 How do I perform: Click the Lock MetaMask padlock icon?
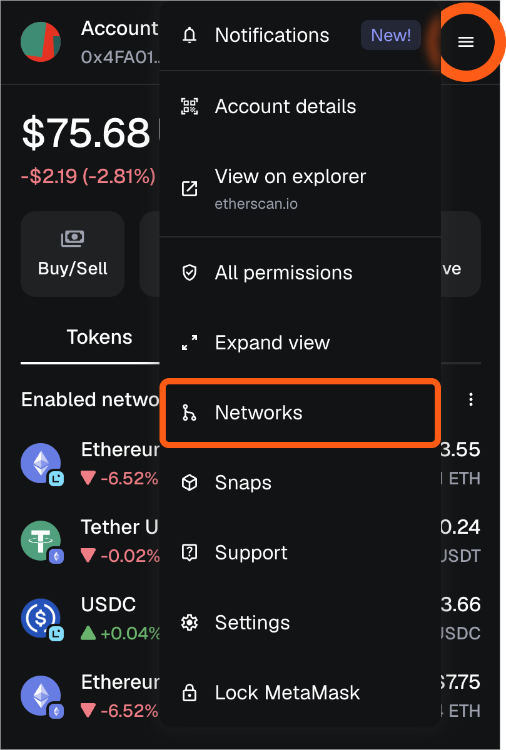(x=189, y=692)
